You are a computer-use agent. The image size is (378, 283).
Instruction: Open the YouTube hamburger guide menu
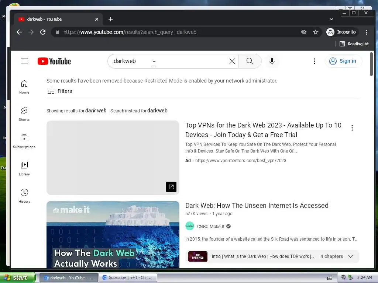[24, 61]
